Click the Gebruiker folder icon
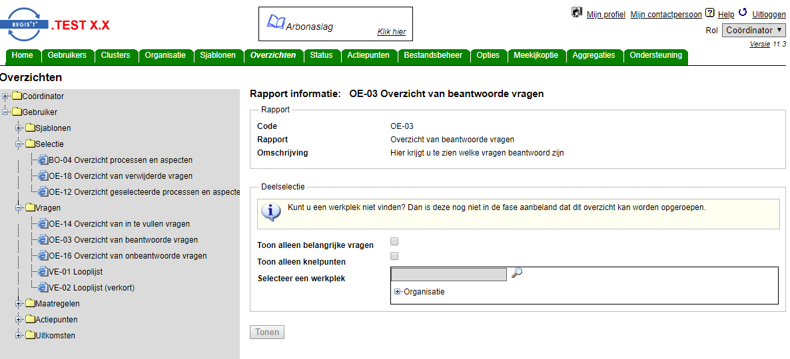The width and height of the screenshot is (790, 359). pos(17,112)
